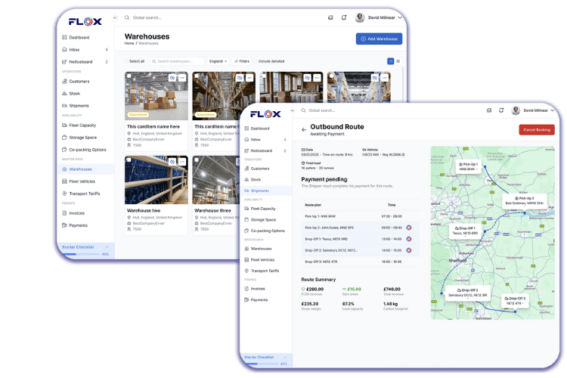The height and width of the screenshot is (378, 567).
Task: Click the FLOX icon in the Drop-Off 1 Tesco row
Action: click(x=408, y=239)
